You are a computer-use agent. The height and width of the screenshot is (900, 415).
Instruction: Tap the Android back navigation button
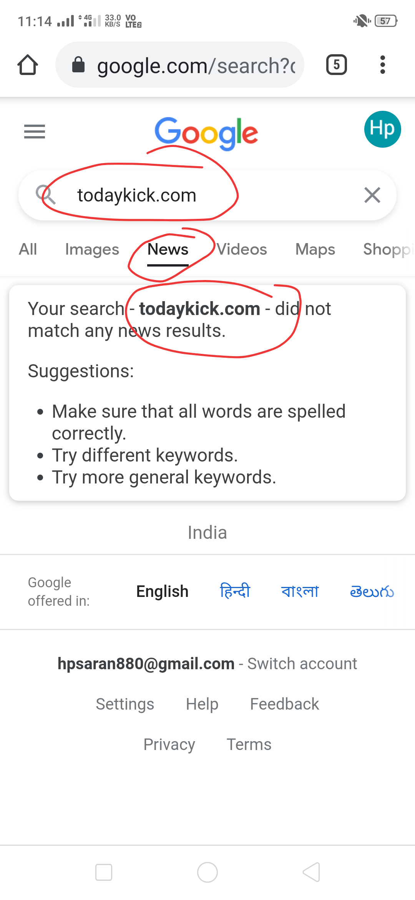coord(311,872)
